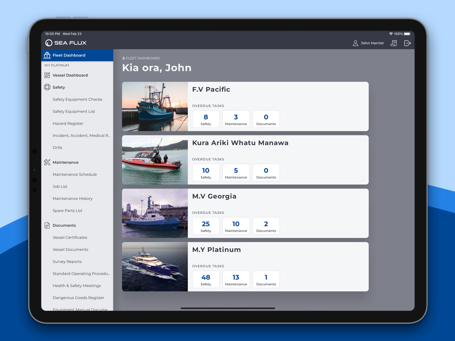
Task: Click the Sea Flux logo icon
Action: (x=49, y=43)
